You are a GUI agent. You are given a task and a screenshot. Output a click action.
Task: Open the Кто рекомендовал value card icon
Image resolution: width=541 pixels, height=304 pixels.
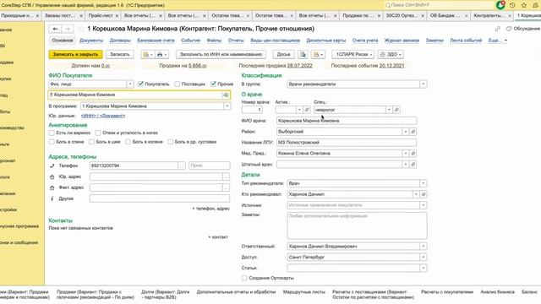(x=424, y=194)
